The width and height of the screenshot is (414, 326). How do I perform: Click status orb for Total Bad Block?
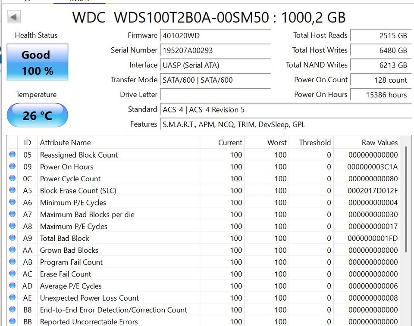pos(13,238)
